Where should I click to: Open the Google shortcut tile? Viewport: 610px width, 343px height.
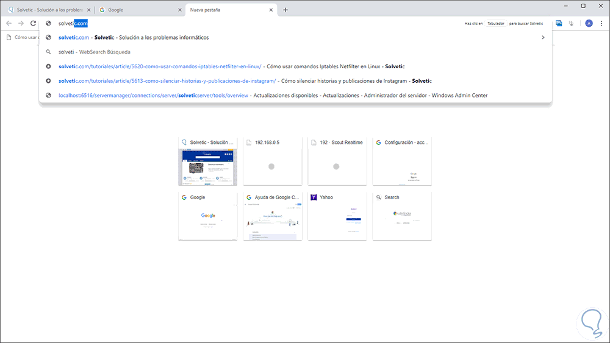coord(208,216)
